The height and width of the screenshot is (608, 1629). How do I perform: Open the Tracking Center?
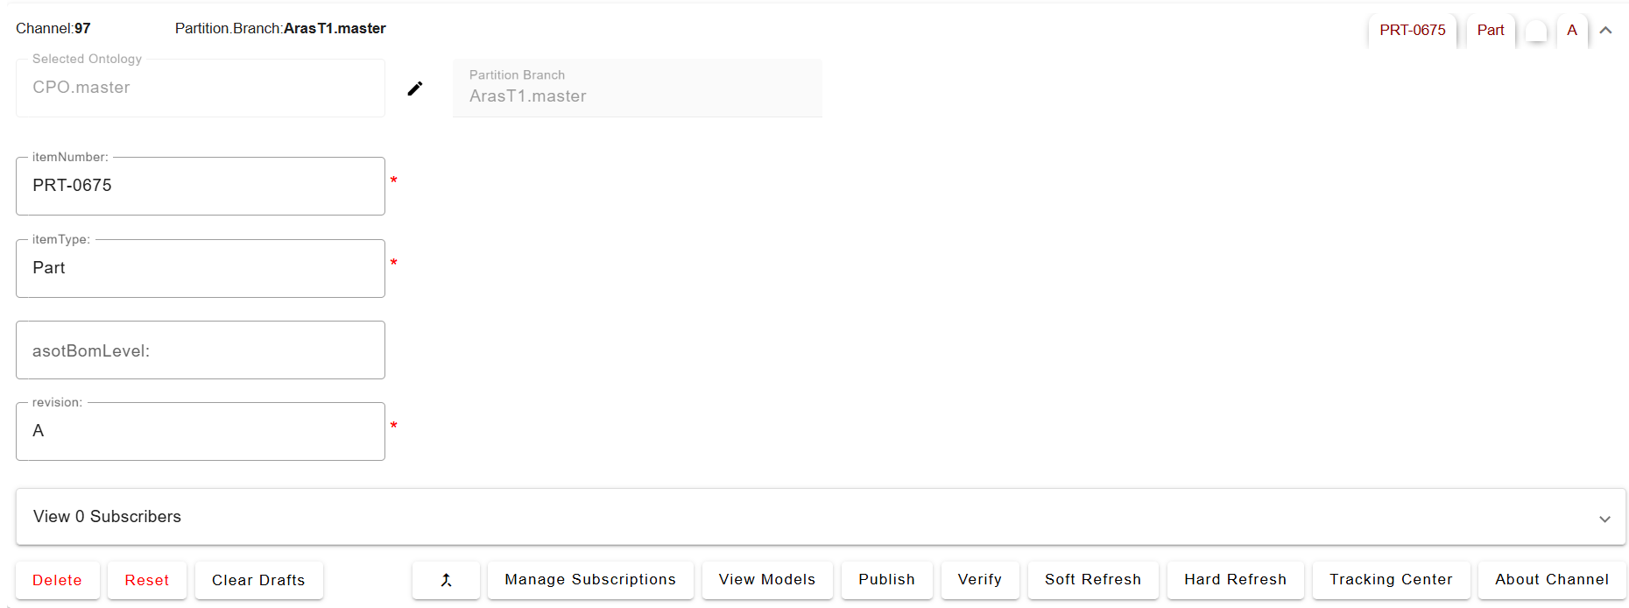coord(1391,580)
